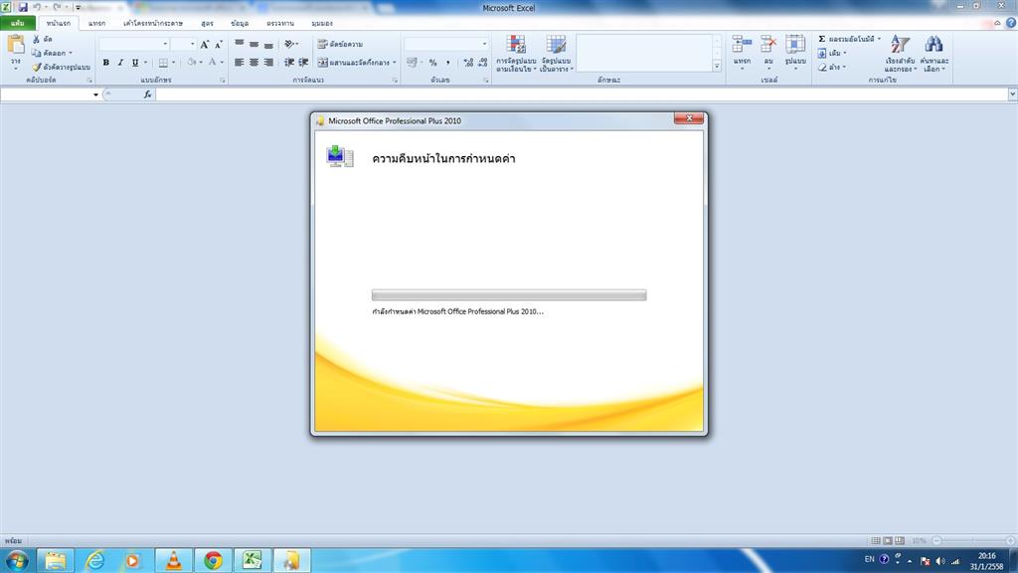
Task: Click the Format as Table icon
Action: point(556,44)
